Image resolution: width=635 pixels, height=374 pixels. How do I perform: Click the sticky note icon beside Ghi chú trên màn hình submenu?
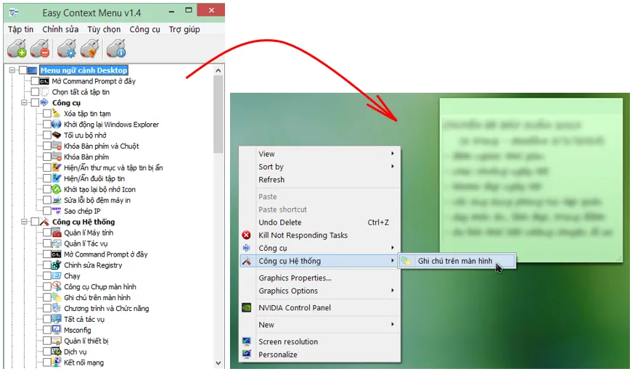pyautogui.click(x=406, y=261)
